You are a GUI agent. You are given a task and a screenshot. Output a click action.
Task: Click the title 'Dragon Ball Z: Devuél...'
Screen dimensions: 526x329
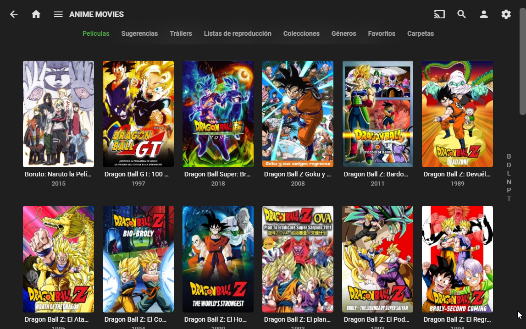tap(457, 174)
